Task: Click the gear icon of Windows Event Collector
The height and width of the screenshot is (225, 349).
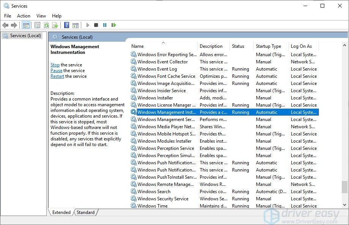Action: [134, 61]
